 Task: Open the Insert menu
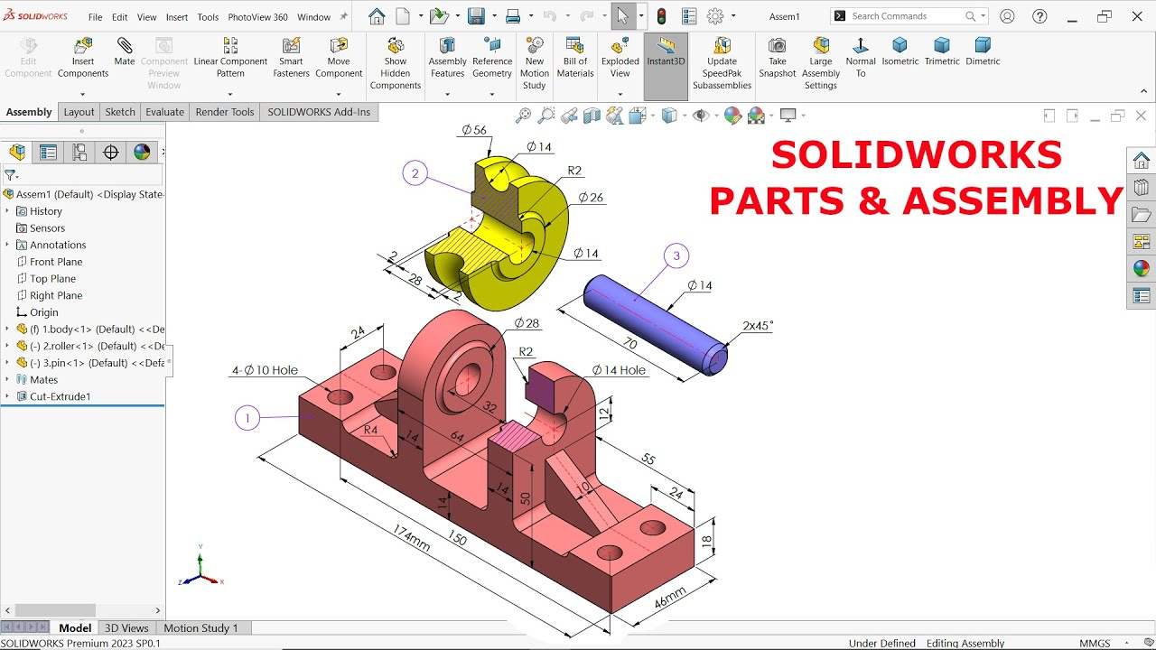[x=177, y=17]
